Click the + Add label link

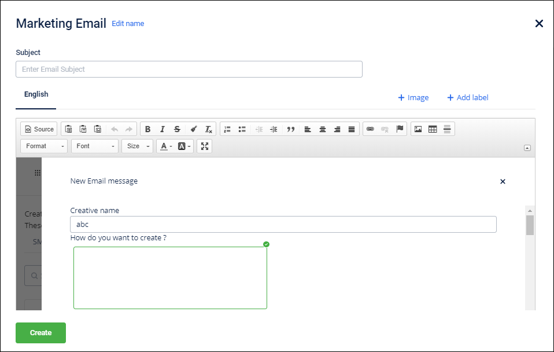coord(468,98)
